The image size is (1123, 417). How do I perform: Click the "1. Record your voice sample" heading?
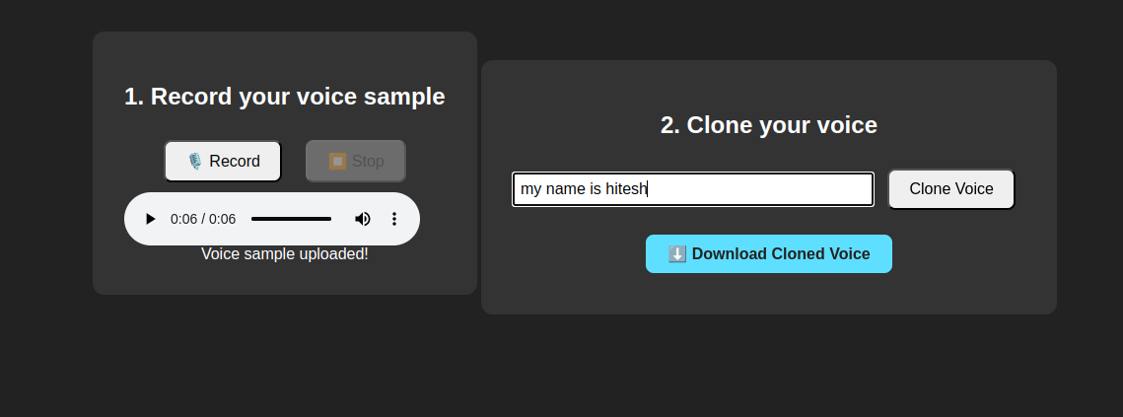(x=285, y=97)
